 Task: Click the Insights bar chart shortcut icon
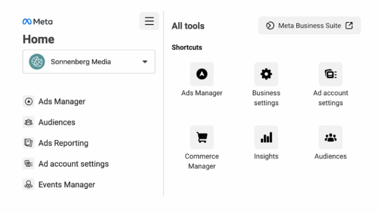266,138
